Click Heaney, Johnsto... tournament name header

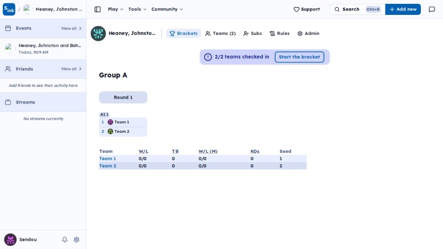[x=132, y=33]
